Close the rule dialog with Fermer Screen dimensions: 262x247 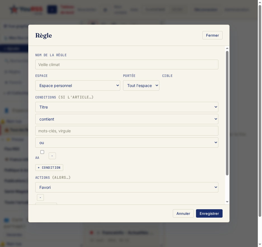[213, 35]
